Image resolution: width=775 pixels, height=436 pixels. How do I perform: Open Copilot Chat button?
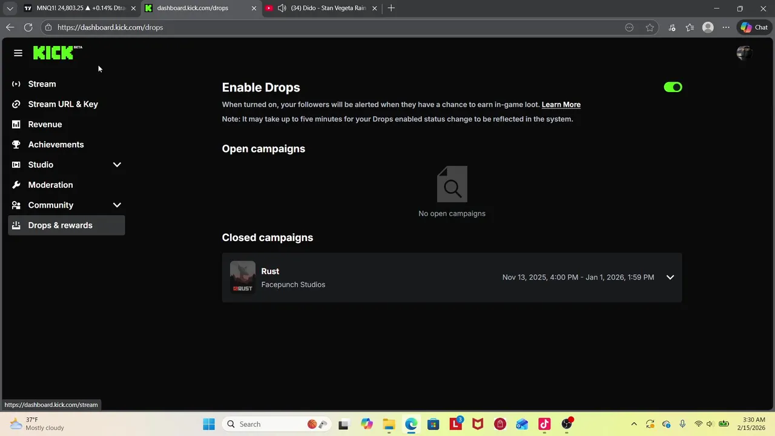click(x=754, y=27)
